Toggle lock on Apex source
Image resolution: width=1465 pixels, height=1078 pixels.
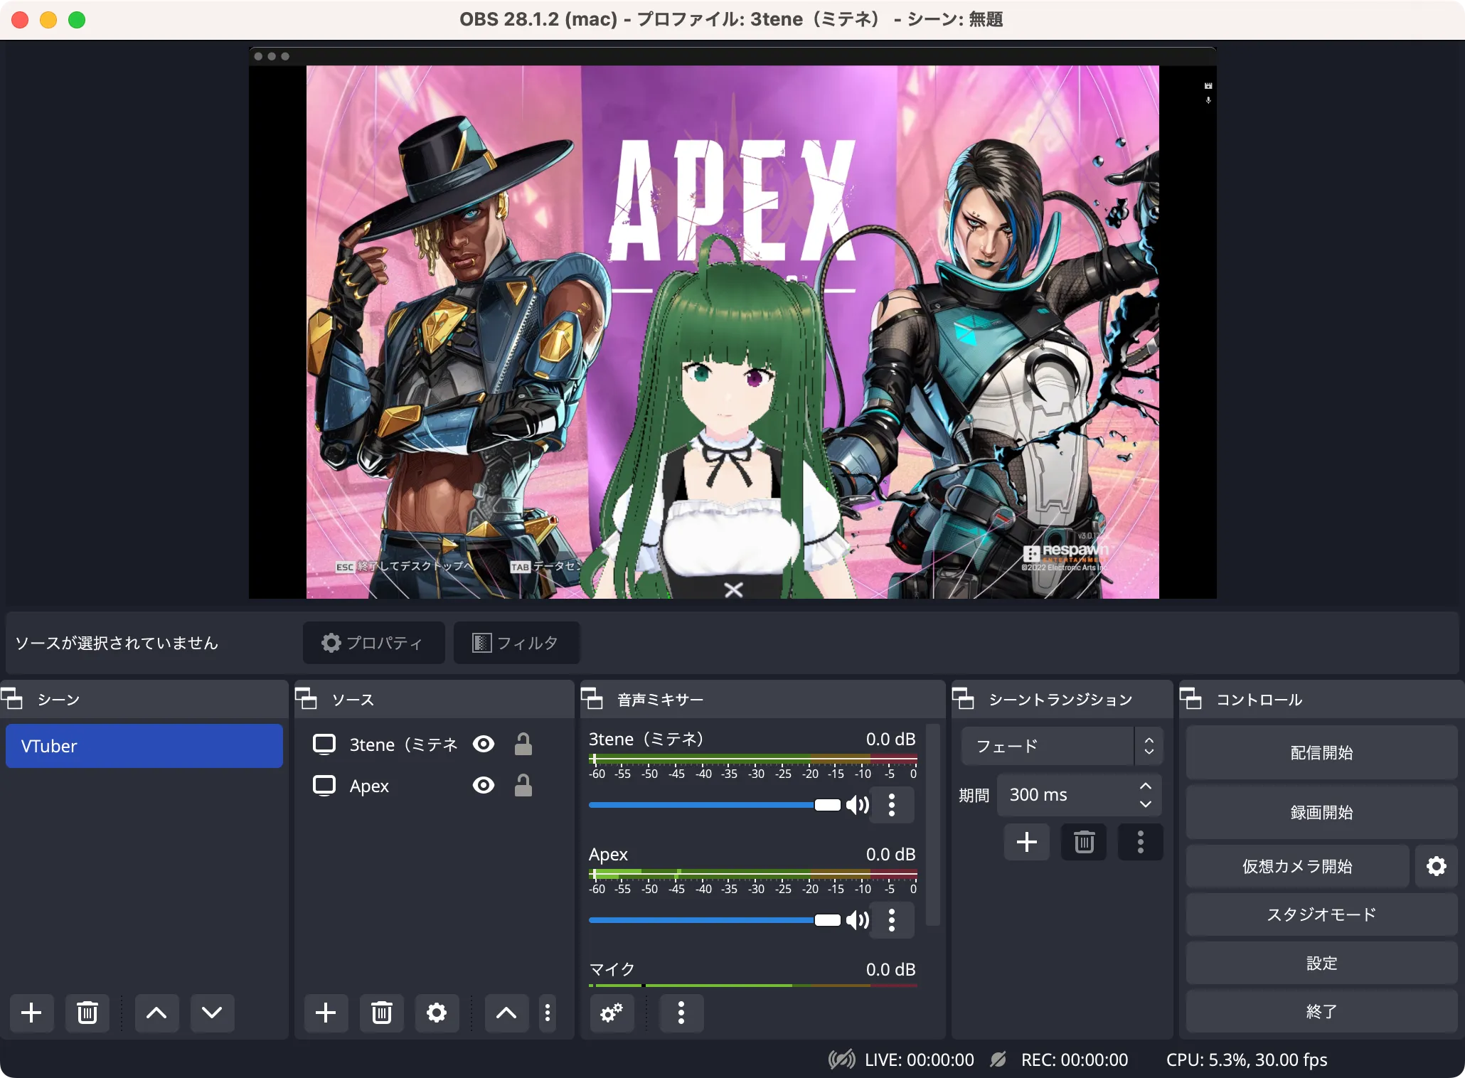coord(523,786)
